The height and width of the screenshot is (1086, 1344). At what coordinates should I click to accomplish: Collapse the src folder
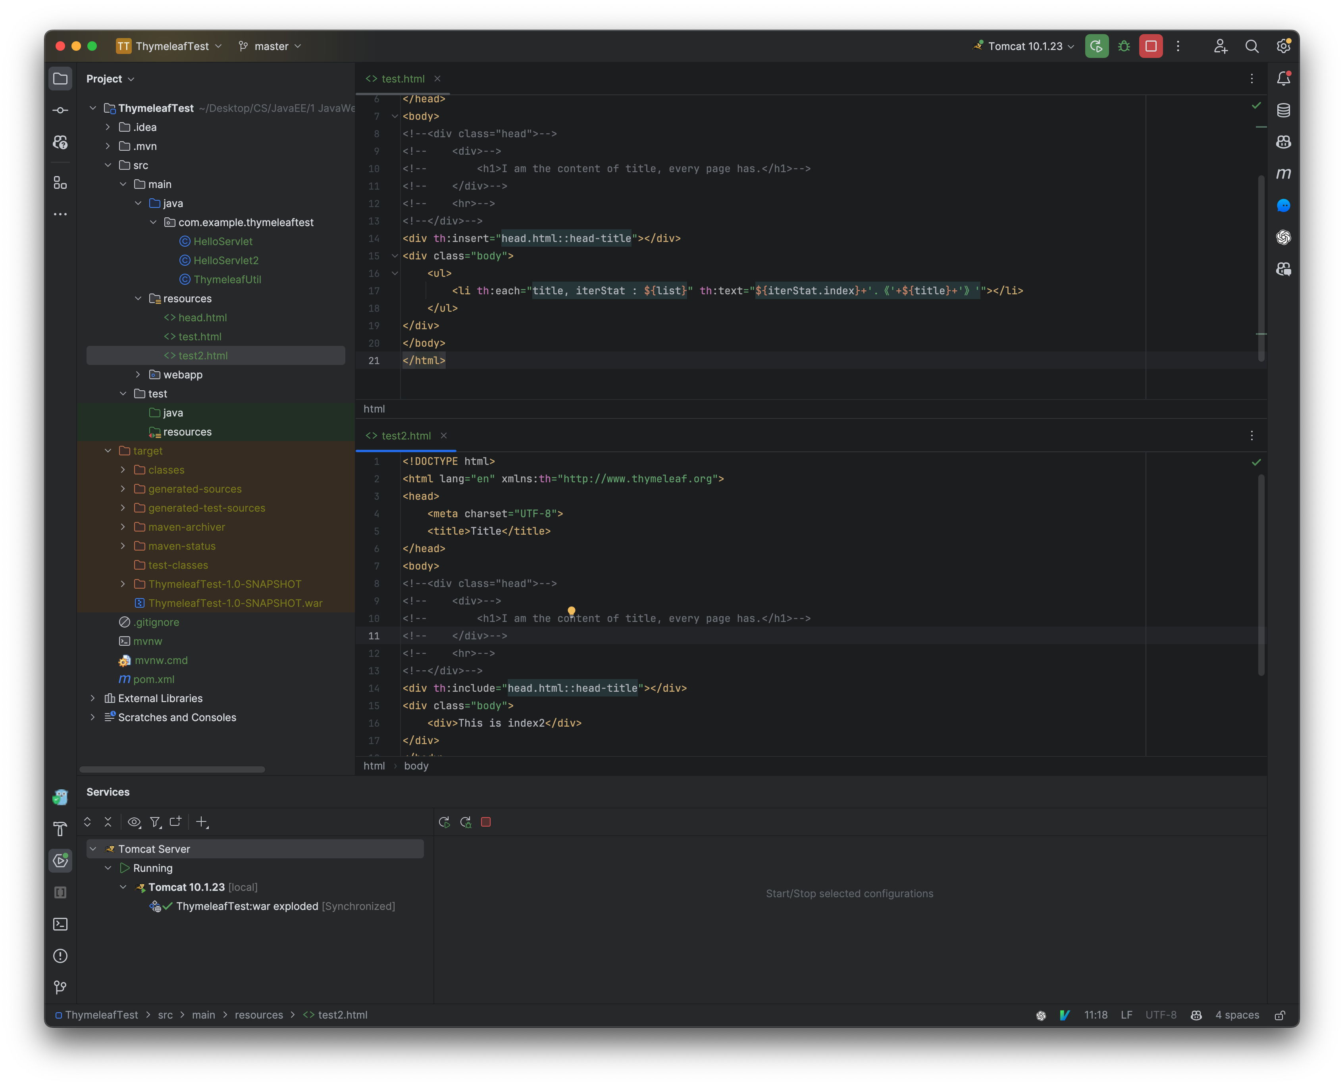[108, 165]
